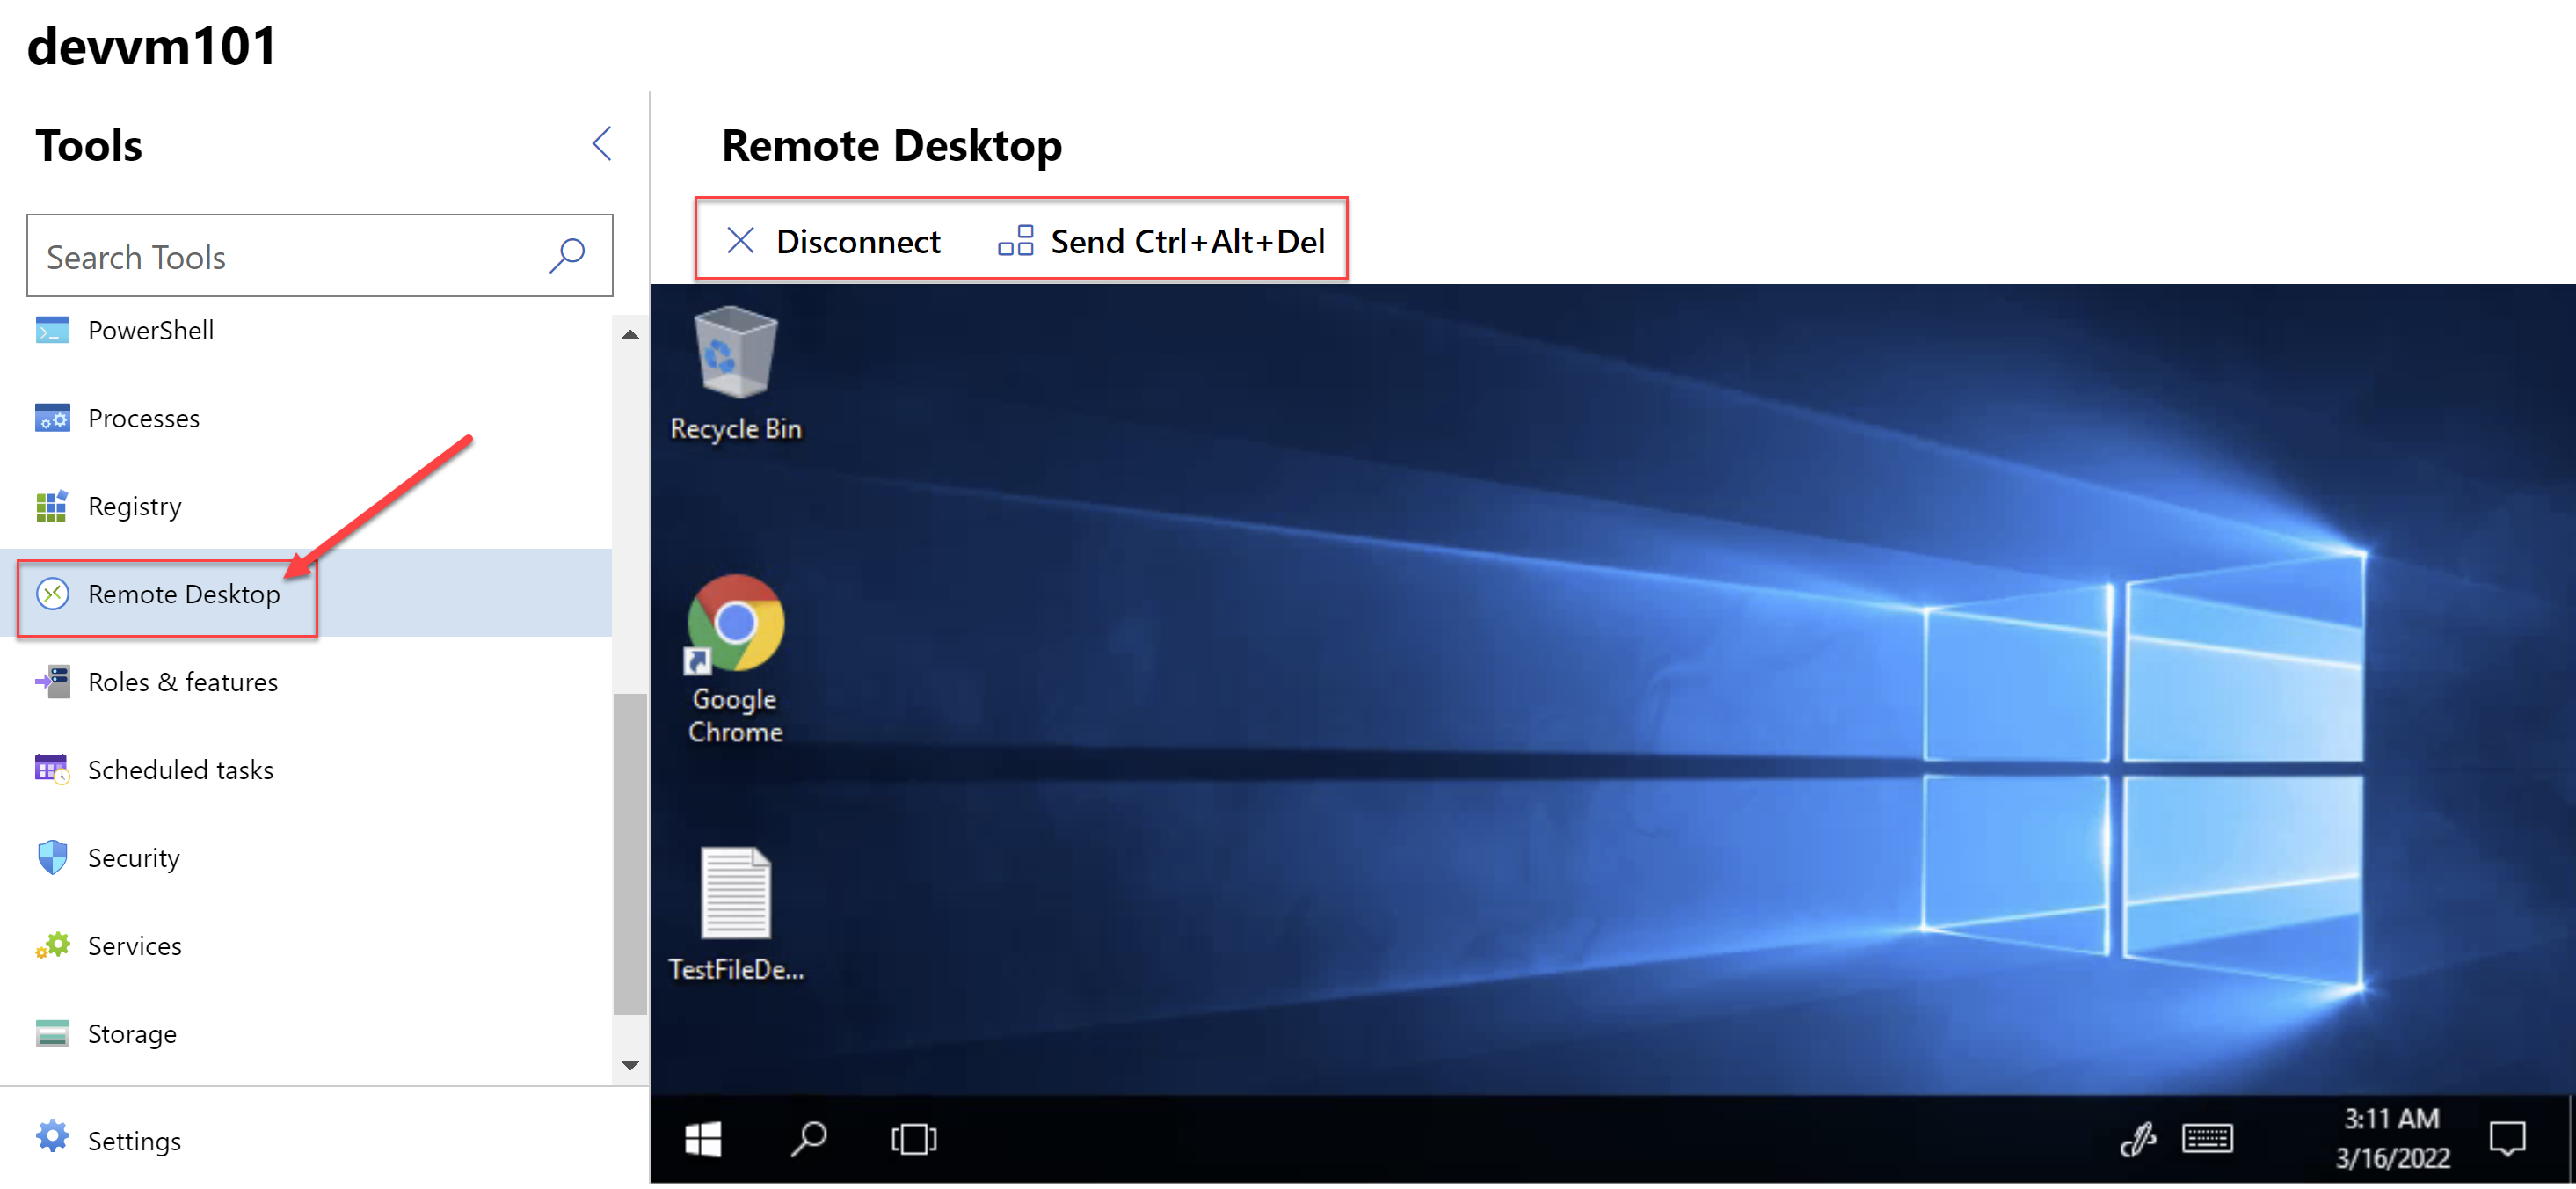Open Roles & features tool
The image size is (2576, 1189).
pyautogui.click(x=184, y=682)
